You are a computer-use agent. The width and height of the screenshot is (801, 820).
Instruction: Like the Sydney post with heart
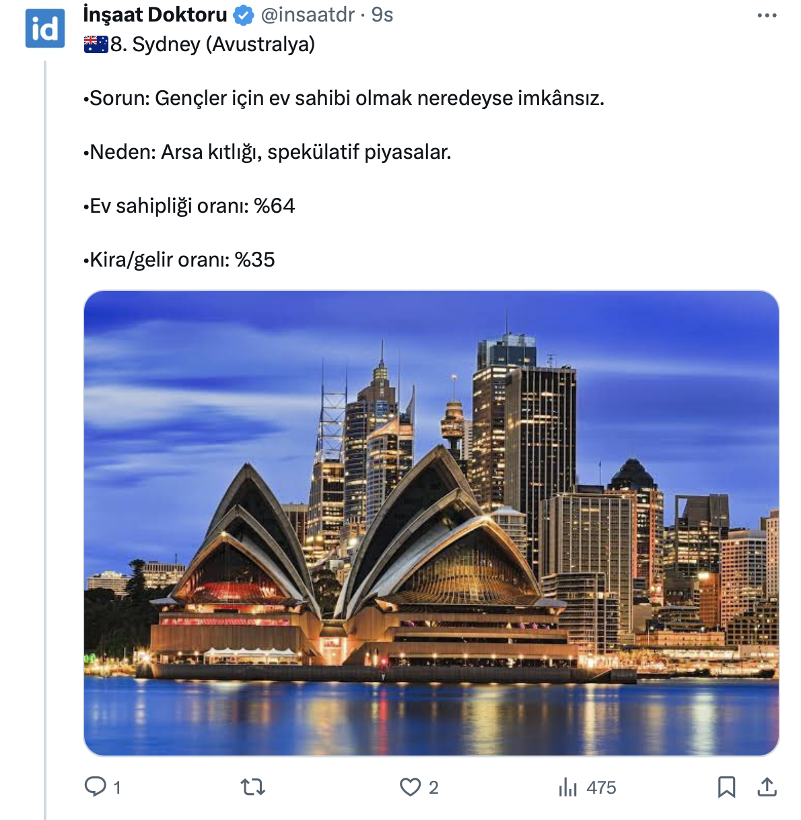click(410, 786)
